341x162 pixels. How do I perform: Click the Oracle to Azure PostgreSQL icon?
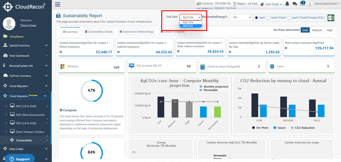[x=202, y=66]
